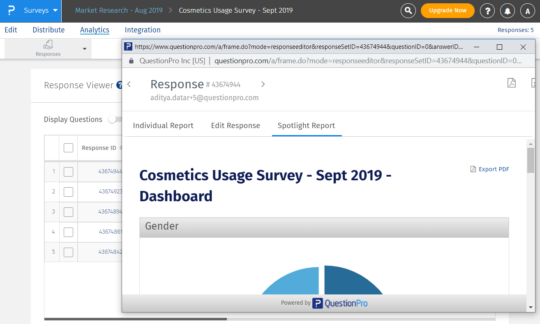Viewport: 540px width, 324px height.
Task: Expand the Responses dropdown arrow
Action: pos(85,48)
